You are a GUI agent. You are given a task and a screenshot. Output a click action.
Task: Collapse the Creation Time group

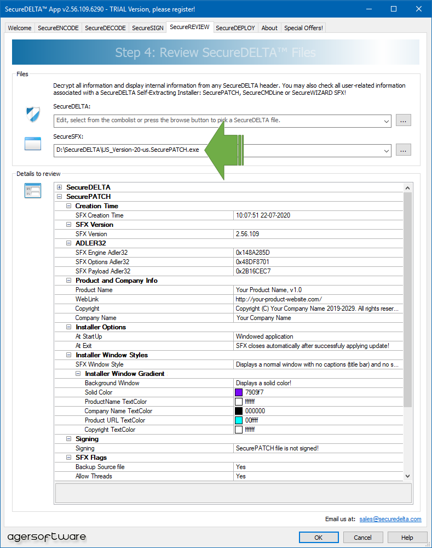pyautogui.click(x=69, y=206)
